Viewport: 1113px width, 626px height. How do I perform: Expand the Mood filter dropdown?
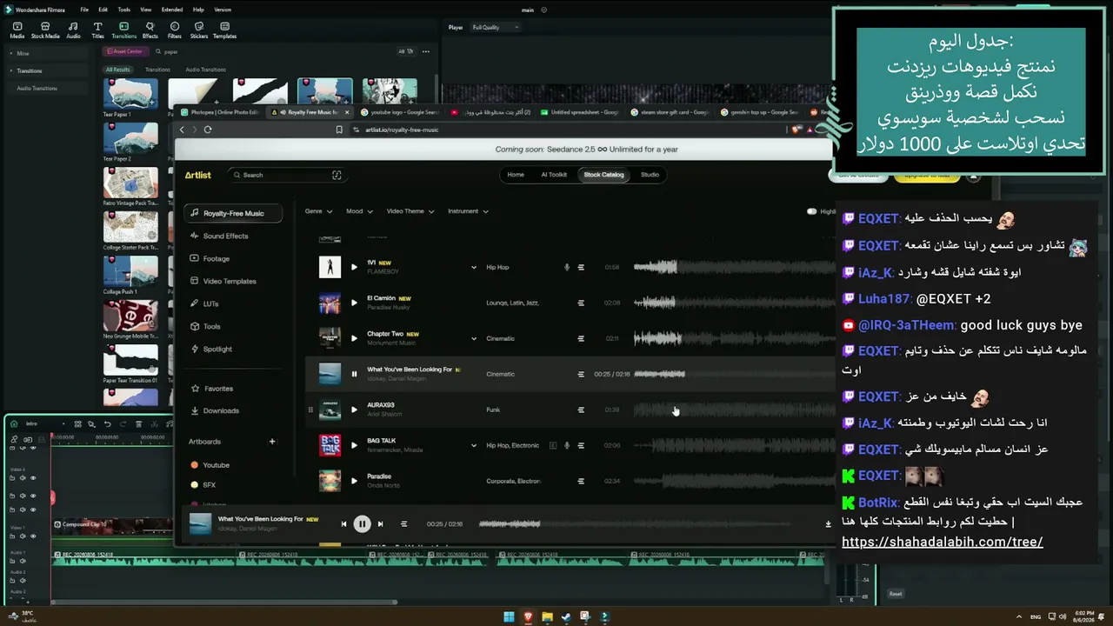coord(359,211)
